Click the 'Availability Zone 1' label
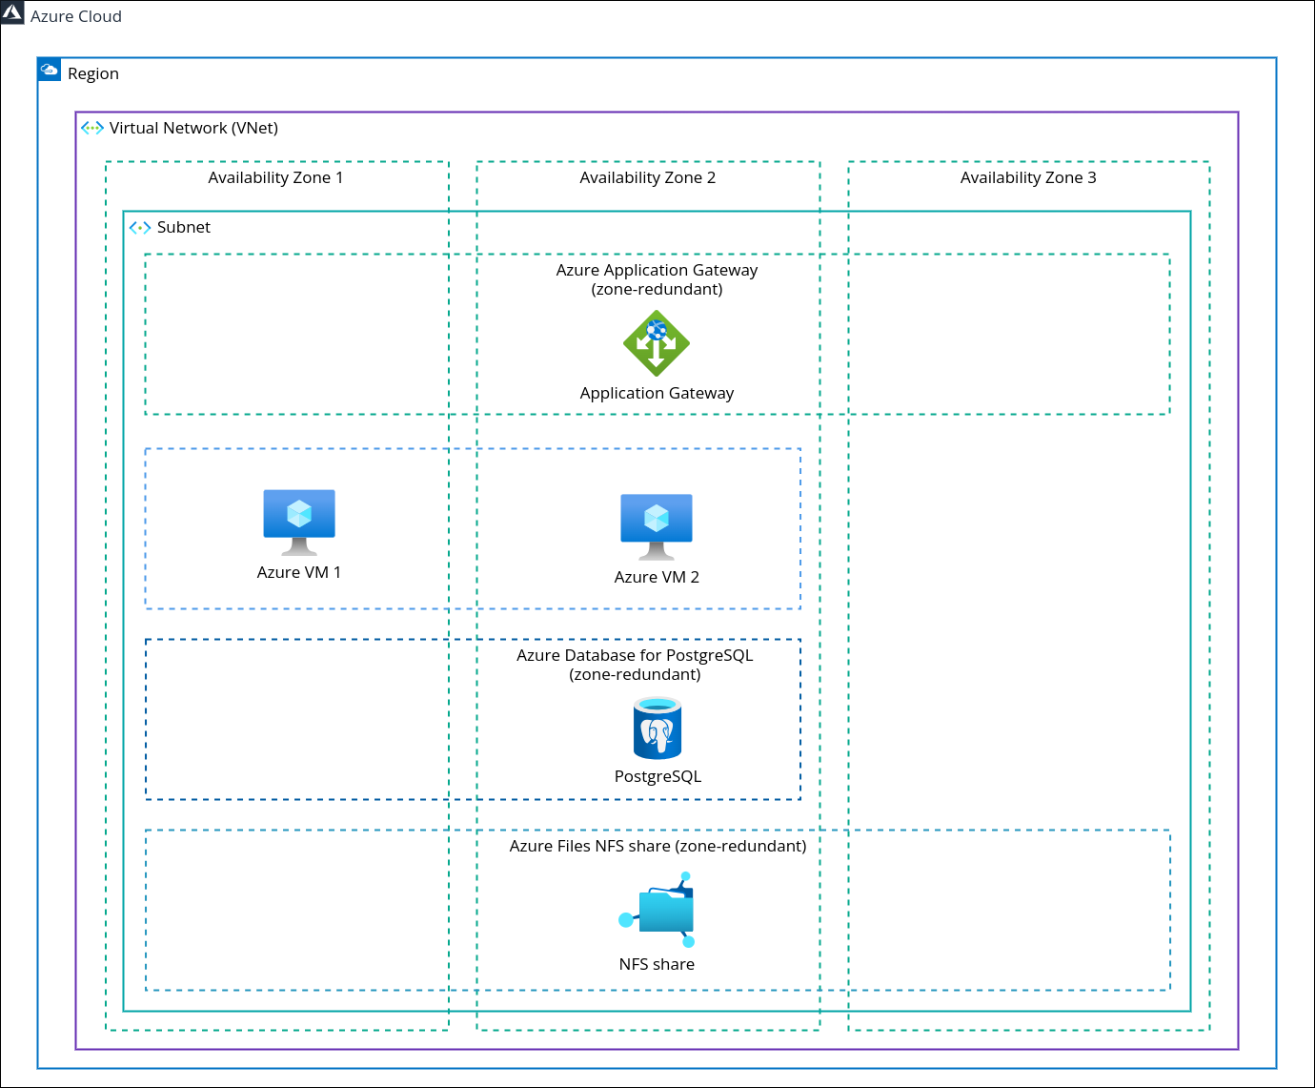 click(x=275, y=177)
